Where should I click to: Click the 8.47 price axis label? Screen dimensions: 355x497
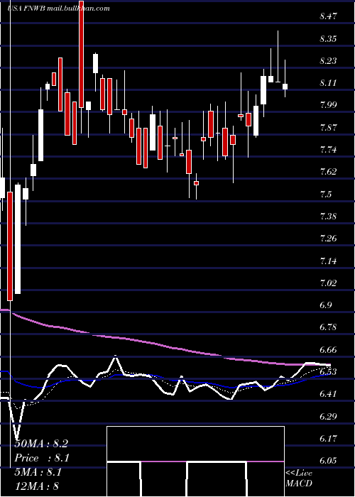tap(328, 16)
